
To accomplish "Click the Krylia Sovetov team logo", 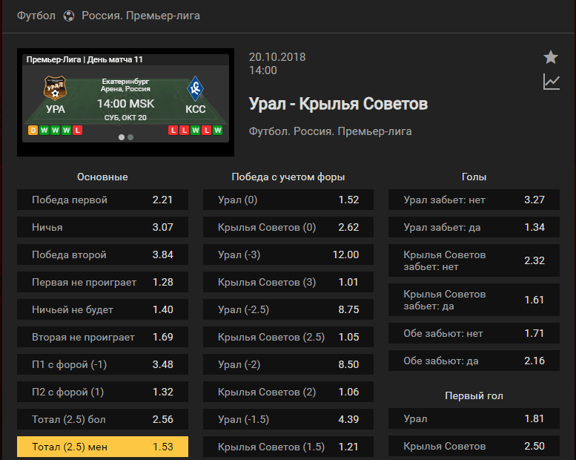I will pyautogui.click(x=195, y=88).
